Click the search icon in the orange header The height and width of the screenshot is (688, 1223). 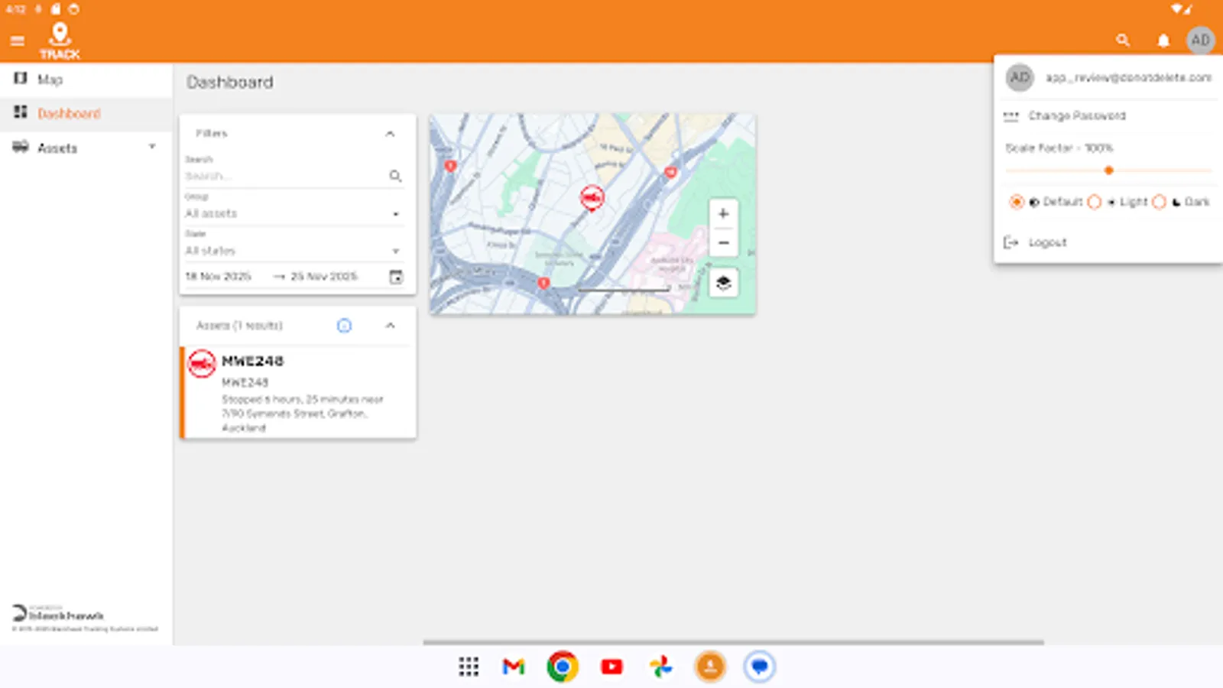click(x=1122, y=40)
